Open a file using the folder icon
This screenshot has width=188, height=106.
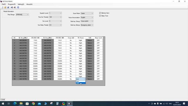tap(5, 7)
